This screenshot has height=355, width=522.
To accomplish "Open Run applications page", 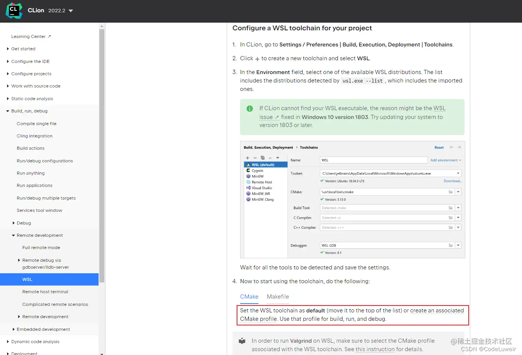I will 35,185.
